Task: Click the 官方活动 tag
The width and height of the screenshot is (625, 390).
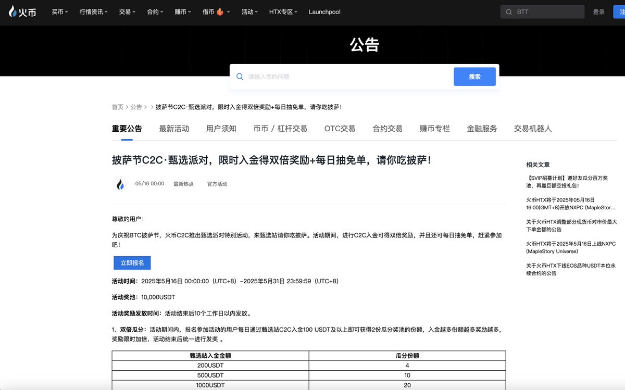Action: [x=217, y=184]
